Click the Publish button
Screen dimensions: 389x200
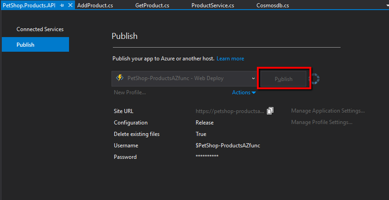[283, 79]
